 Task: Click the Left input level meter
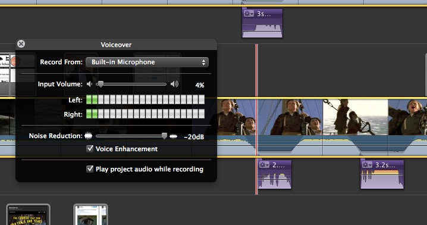pos(146,99)
